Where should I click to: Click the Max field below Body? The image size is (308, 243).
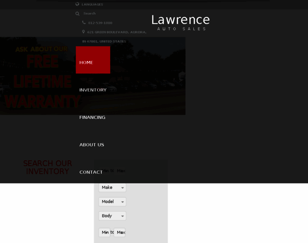click(120, 232)
